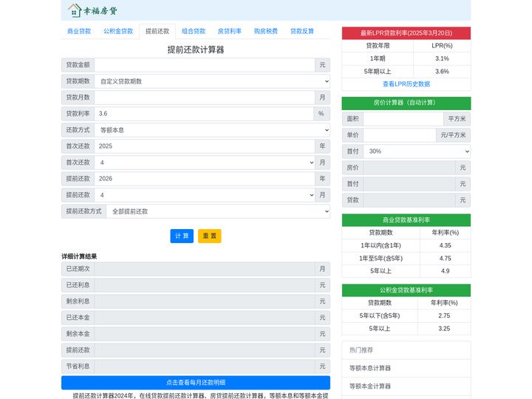
Task: Click the 面积 input in 房价计算器
Action: coord(403,119)
